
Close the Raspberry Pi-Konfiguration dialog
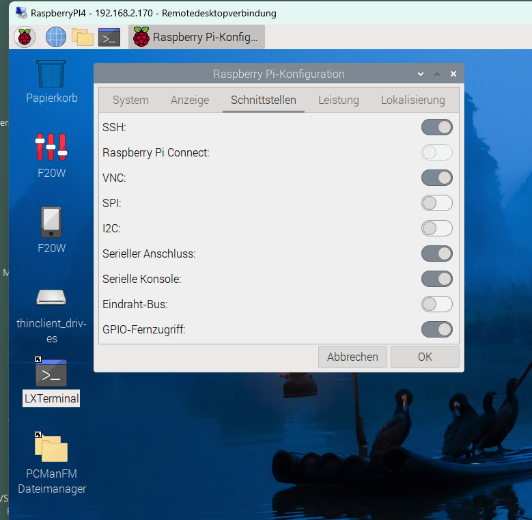coord(453,74)
